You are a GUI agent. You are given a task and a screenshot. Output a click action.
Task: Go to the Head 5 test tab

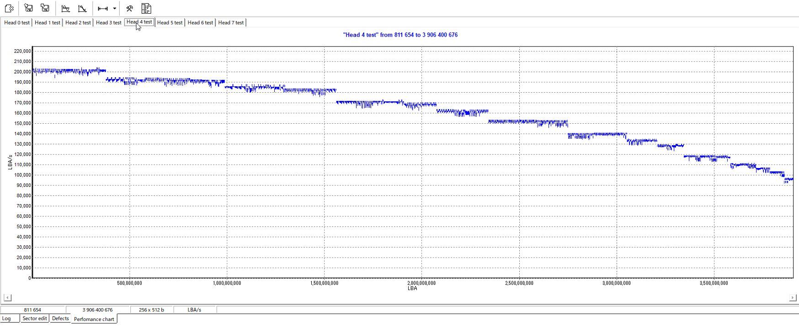pyautogui.click(x=170, y=22)
